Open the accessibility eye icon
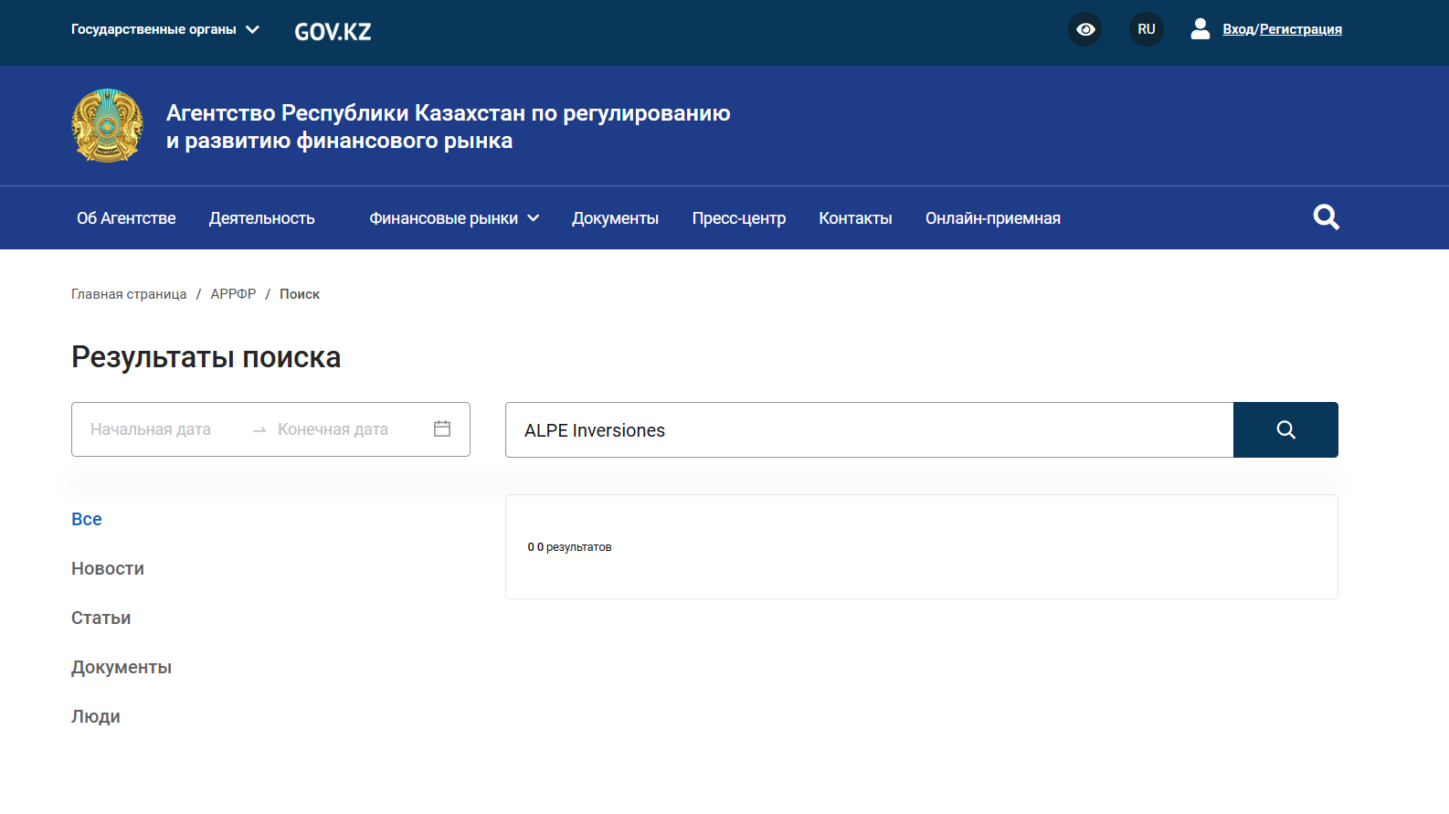Image resolution: width=1449 pixels, height=814 pixels. (1085, 29)
